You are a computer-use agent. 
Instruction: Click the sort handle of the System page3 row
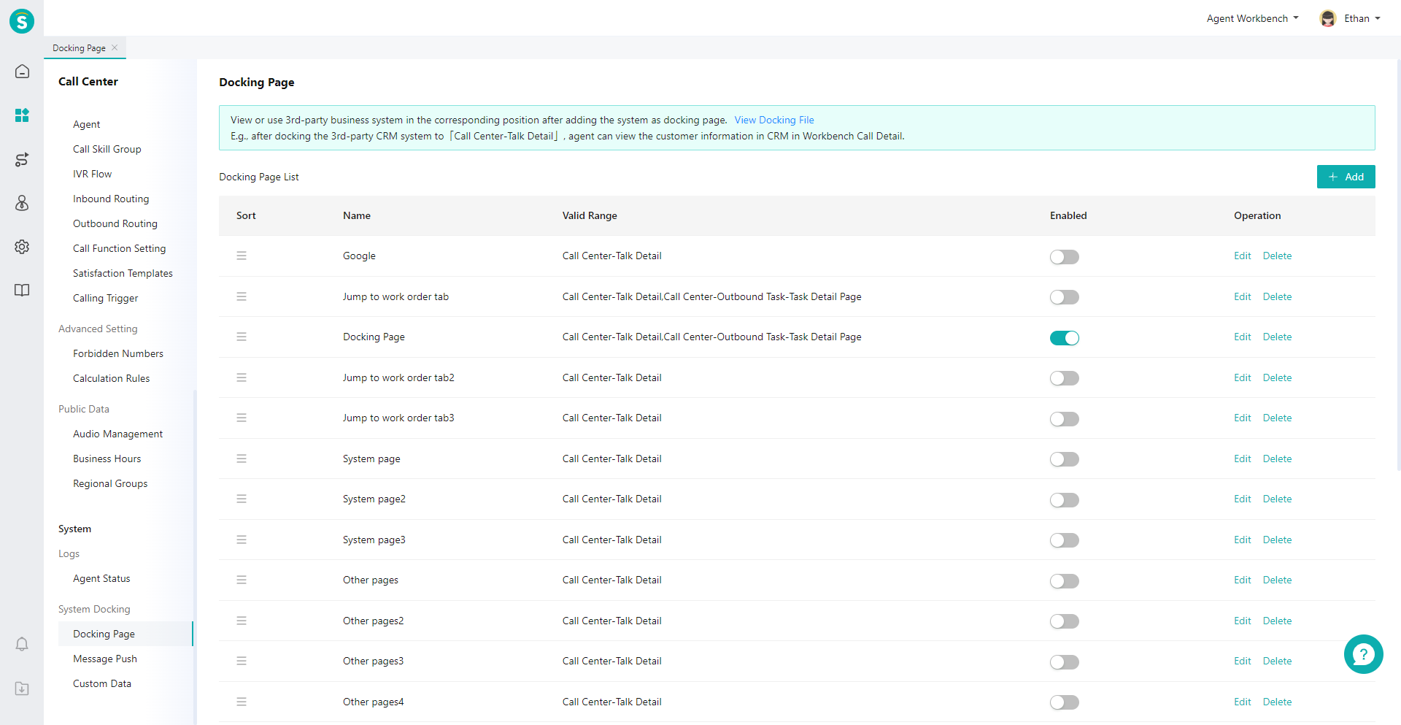click(242, 540)
